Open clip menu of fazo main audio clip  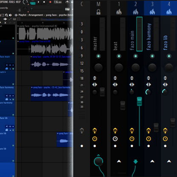pyautogui.click(x=31, y=57)
